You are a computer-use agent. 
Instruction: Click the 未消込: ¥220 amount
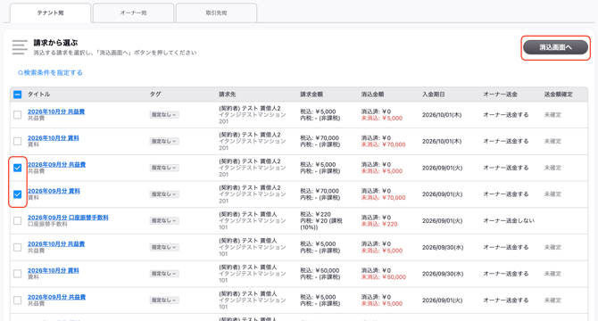(x=379, y=224)
